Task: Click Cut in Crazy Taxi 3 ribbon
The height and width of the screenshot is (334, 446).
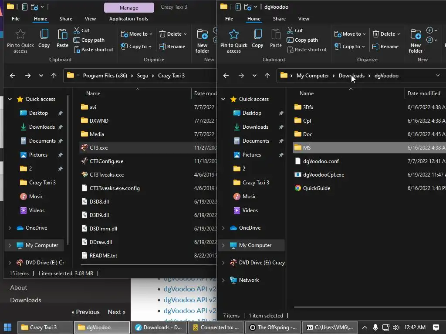Action: 81,30
